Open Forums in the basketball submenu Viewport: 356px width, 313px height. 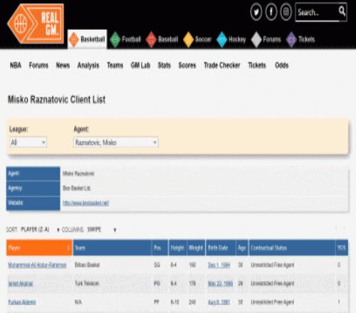tap(38, 65)
